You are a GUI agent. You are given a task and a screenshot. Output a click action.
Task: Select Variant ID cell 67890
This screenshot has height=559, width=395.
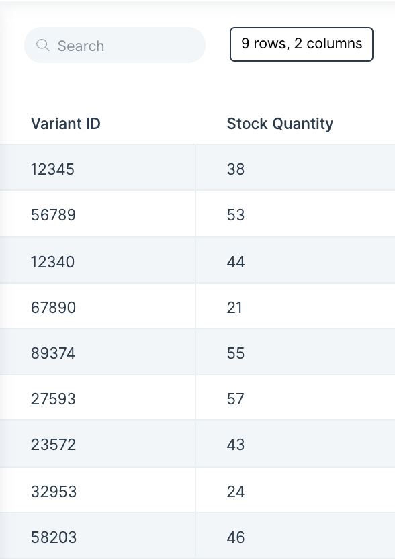coord(97,306)
